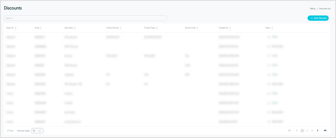
Task: Switch to page 3 in pagination
Action: (312, 131)
